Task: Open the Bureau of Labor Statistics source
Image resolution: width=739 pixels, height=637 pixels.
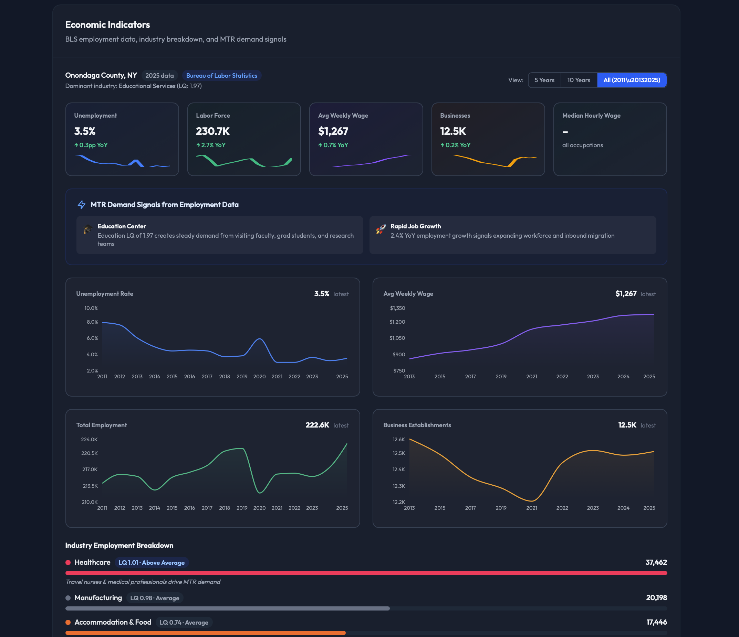Action: pyautogui.click(x=221, y=76)
